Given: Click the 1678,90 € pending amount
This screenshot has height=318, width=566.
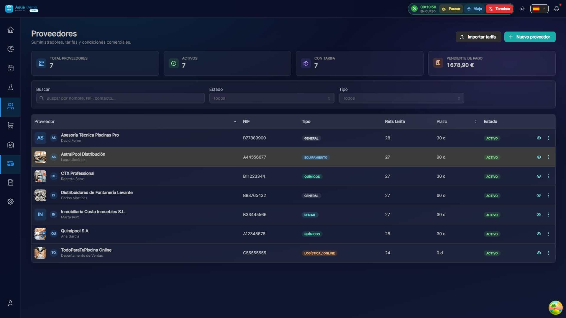Looking at the screenshot, I should (x=460, y=65).
